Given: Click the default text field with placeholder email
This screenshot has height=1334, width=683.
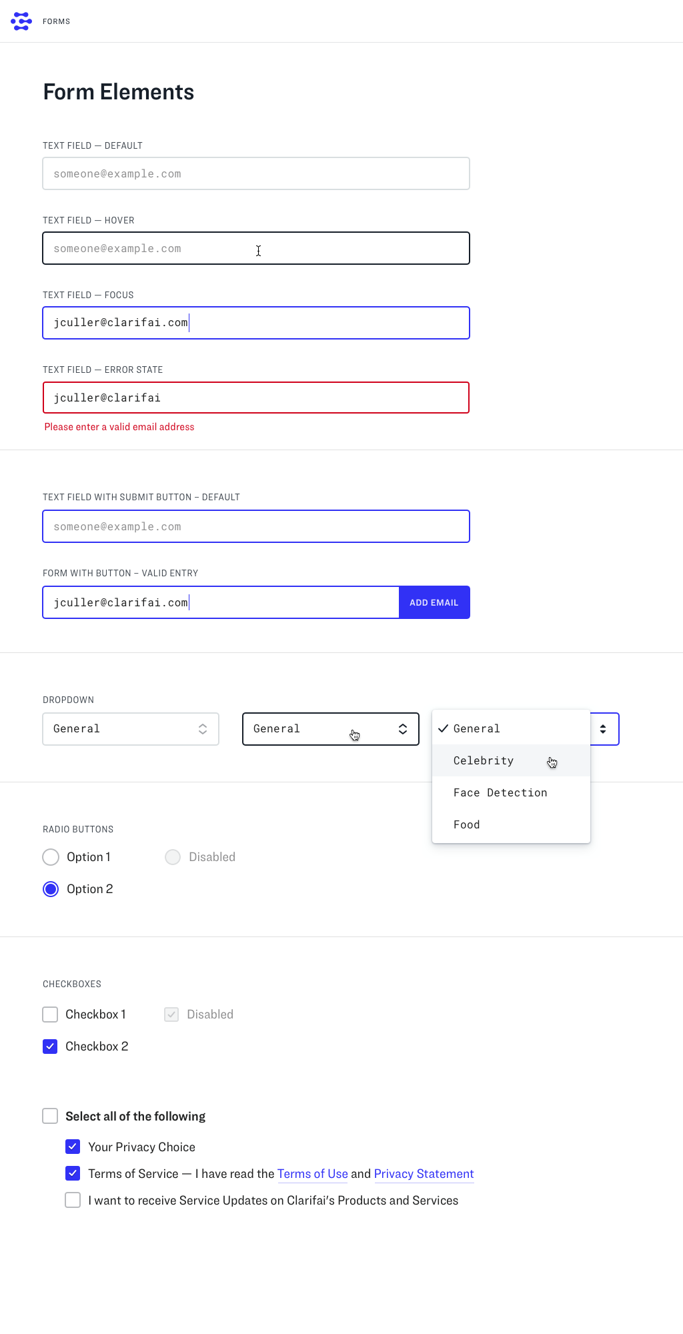Looking at the screenshot, I should pos(256,173).
